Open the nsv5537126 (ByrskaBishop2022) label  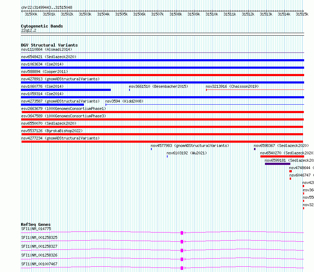click(52, 131)
